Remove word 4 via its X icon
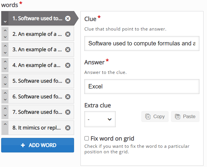Viewport: 207px width, 167px height. [68, 65]
